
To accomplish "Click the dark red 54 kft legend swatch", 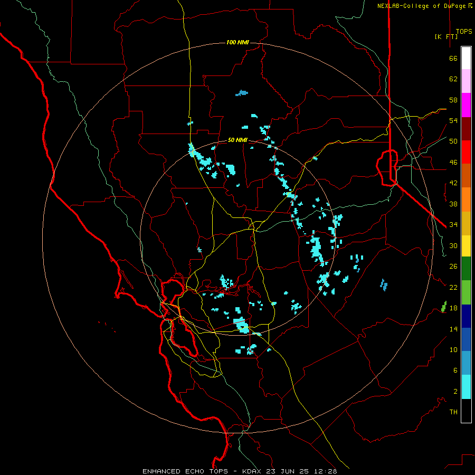I will pos(466,129).
